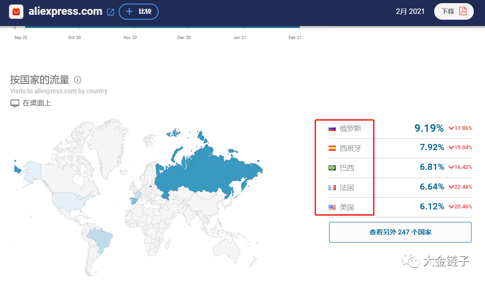Click the 2月 2021 date label
The width and height of the screenshot is (485, 282).
(x=410, y=11)
